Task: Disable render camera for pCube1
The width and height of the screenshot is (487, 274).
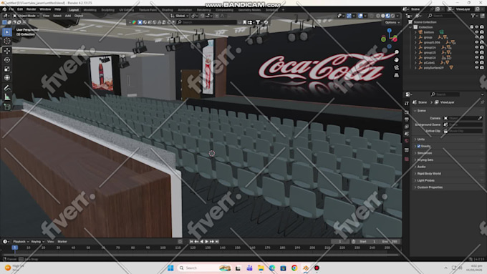Action: tap(482, 63)
